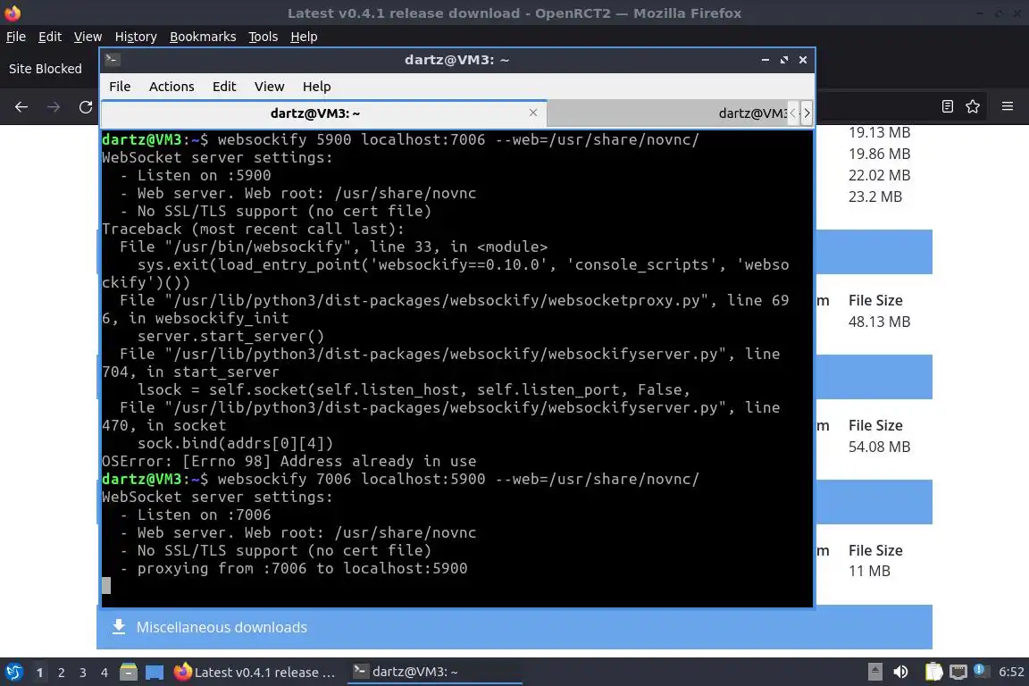This screenshot has width=1029, height=686.
Task: Open Firefox Edit menu
Action: click(50, 37)
